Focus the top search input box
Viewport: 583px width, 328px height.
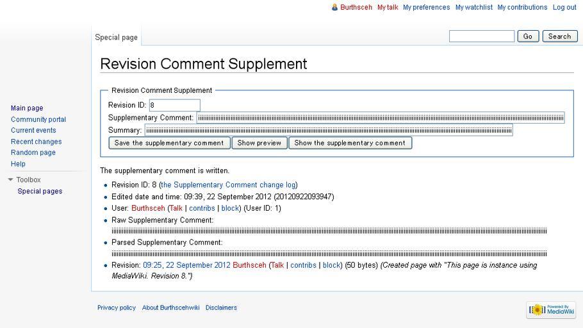482,36
